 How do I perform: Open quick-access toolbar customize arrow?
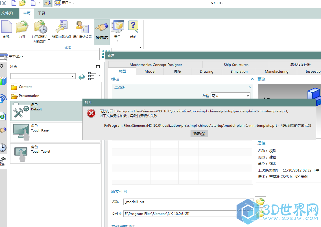tap(73, 3)
